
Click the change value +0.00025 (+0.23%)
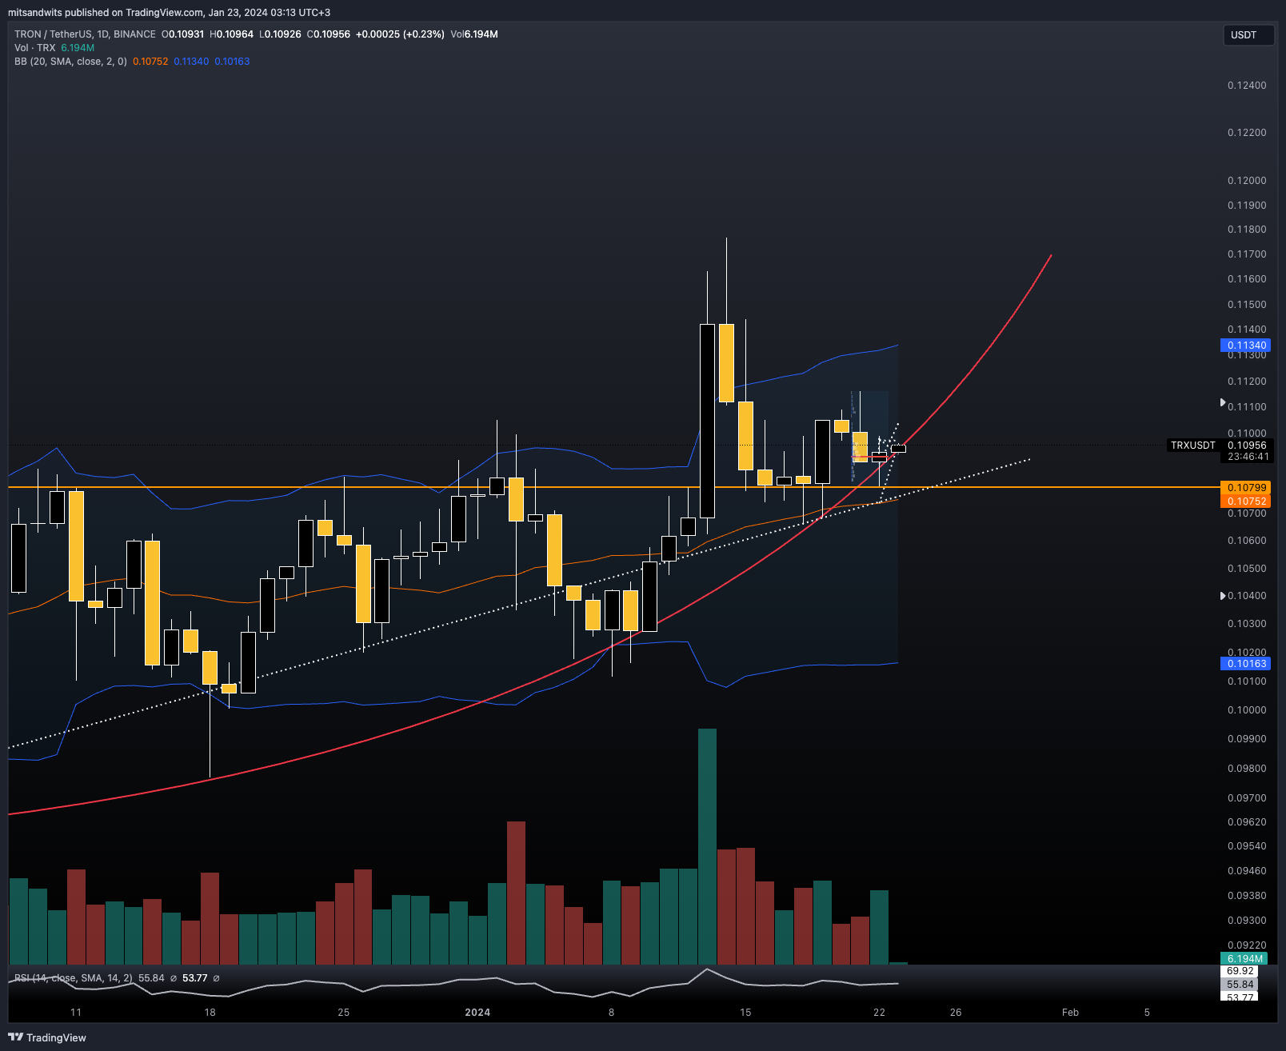[x=400, y=34]
